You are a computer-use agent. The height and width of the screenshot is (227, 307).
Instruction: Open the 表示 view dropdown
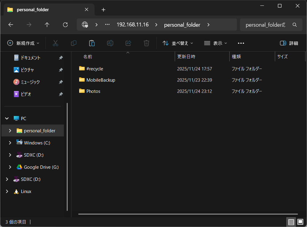point(215,43)
